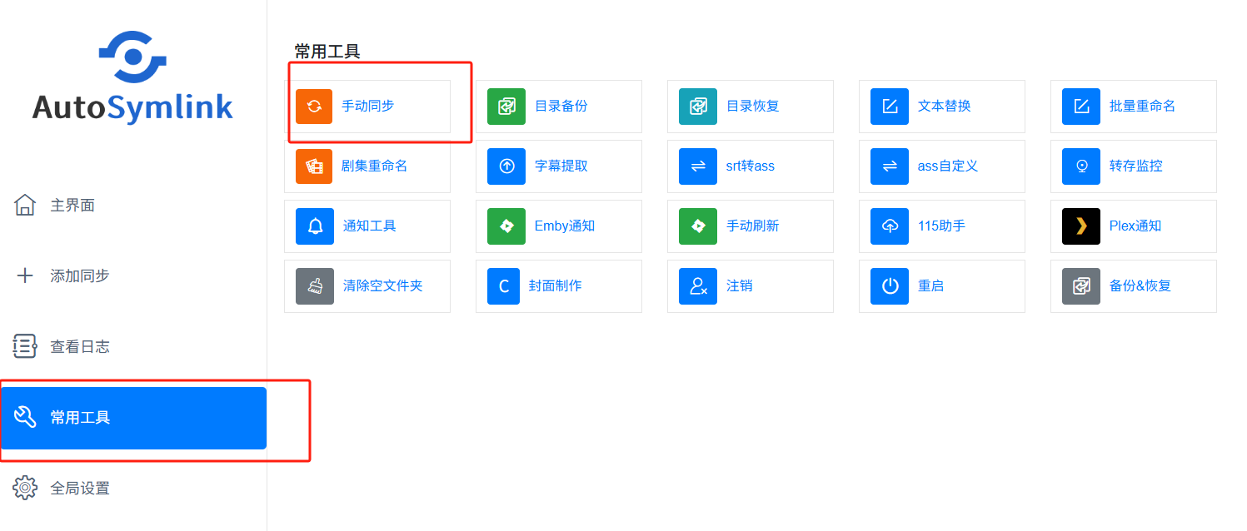Open the 封面制作 link
Image resolution: width=1247 pixels, height=531 pixels.
(x=555, y=286)
